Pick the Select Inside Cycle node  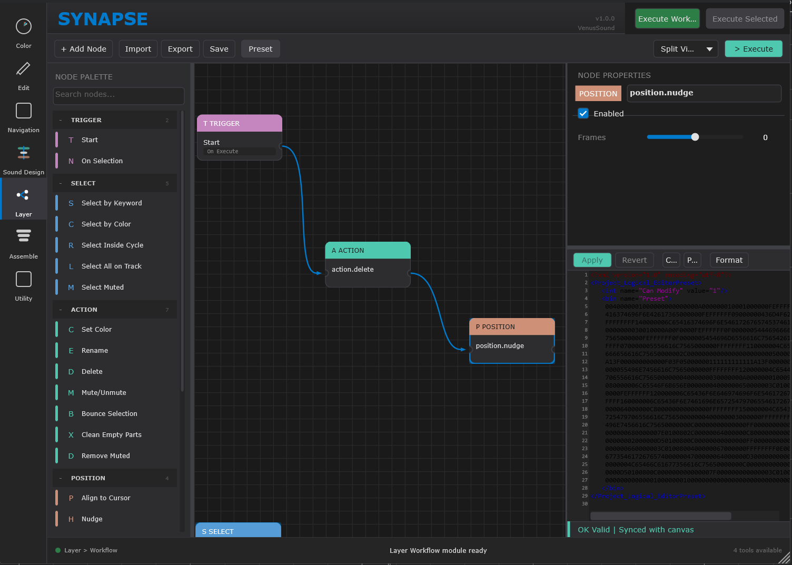(x=116, y=245)
